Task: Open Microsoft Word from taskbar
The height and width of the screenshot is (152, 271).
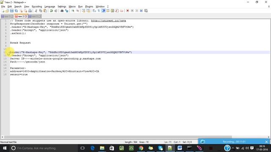Action: (180, 148)
